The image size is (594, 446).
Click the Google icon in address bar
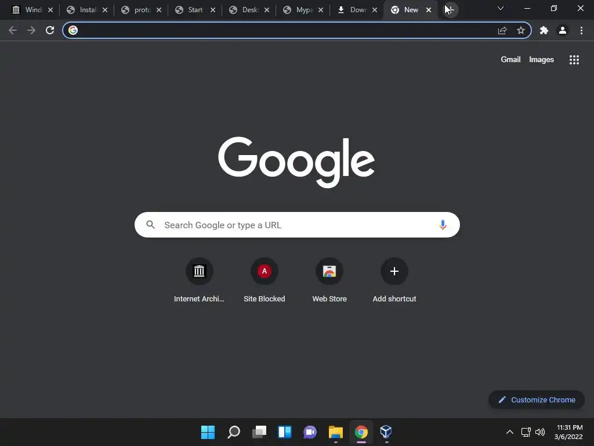(73, 30)
